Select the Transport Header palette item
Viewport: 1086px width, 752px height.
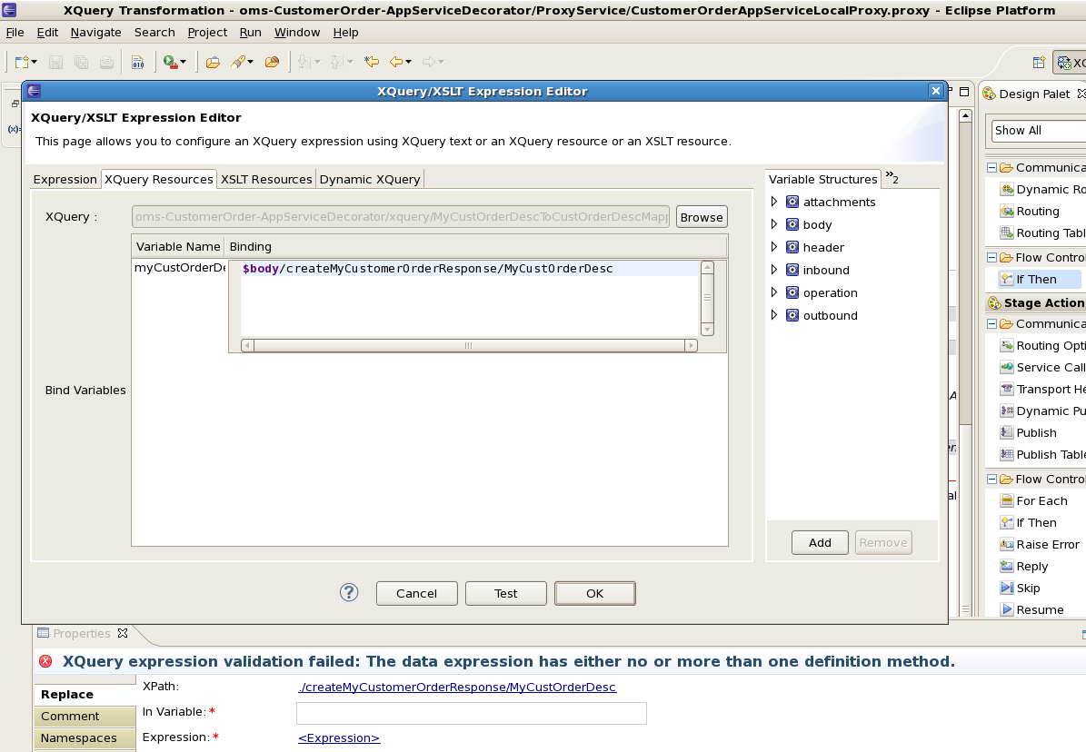[1042, 389]
